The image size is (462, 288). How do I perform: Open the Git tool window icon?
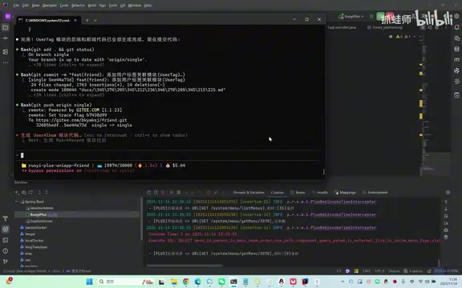pos(6,262)
